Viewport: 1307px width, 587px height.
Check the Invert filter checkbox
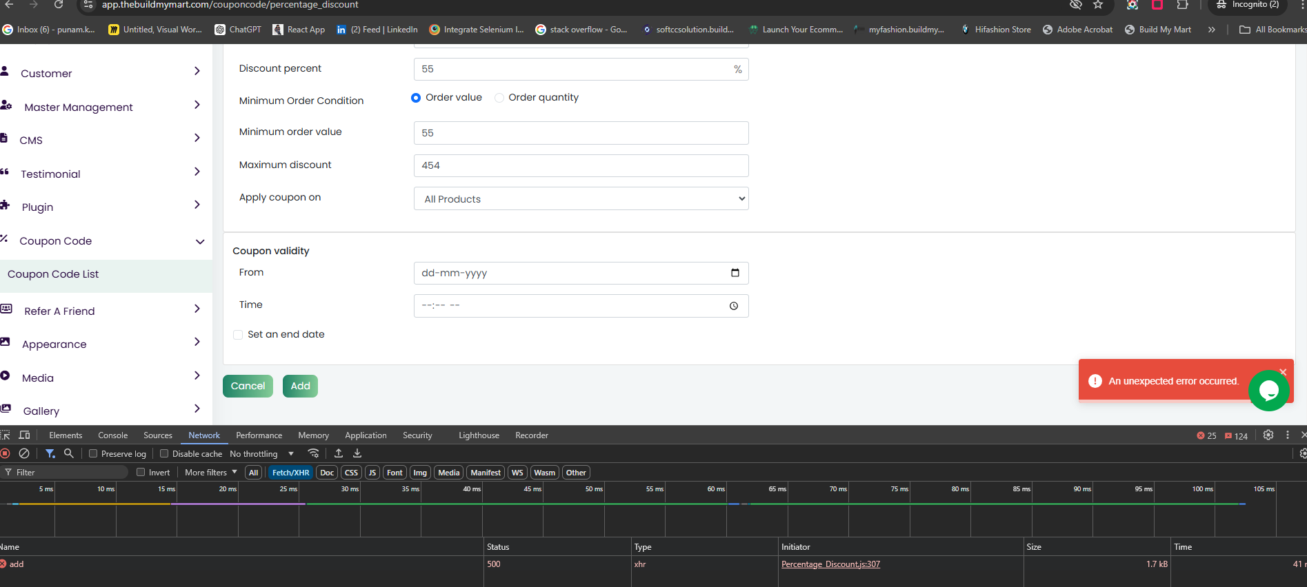(x=141, y=472)
